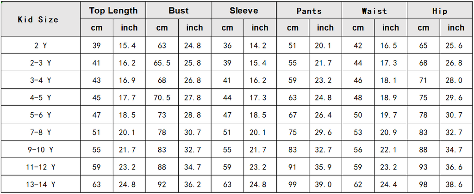The image size is (474, 194).
Task: Select the 38.6 hip inch cell
Action: coord(455,185)
